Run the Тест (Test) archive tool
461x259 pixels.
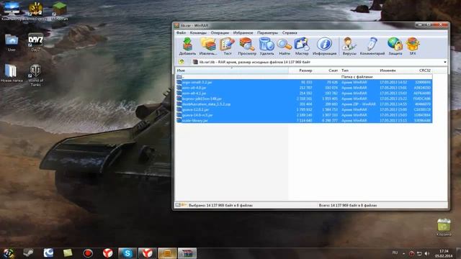[228, 46]
